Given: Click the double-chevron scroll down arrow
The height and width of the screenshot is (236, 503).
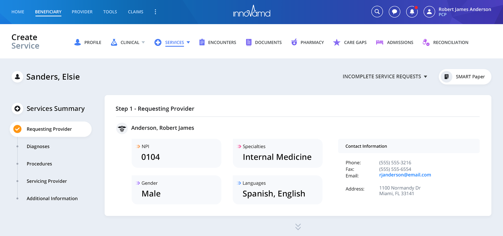Looking at the screenshot, I should coord(298,227).
